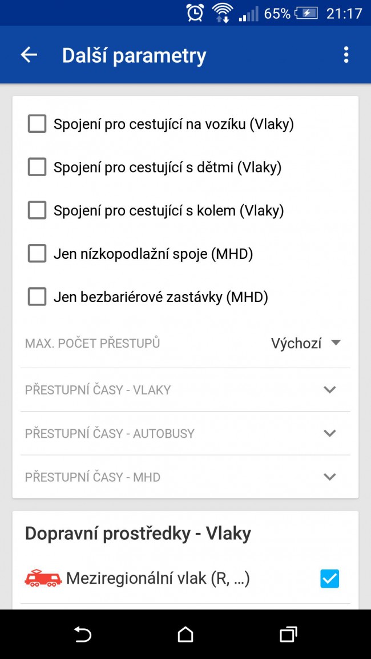Tick Spojení pro cestující s kolem
Image resolution: width=371 pixels, height=659 pixels.
[x=37, y=210]
